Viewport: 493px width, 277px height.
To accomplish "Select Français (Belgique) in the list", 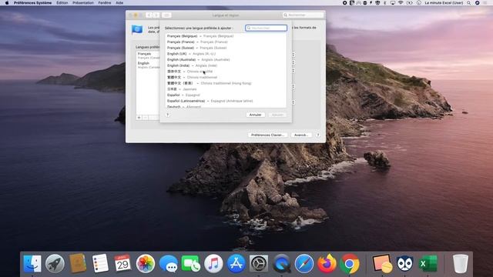I will (x=226, y=36).
